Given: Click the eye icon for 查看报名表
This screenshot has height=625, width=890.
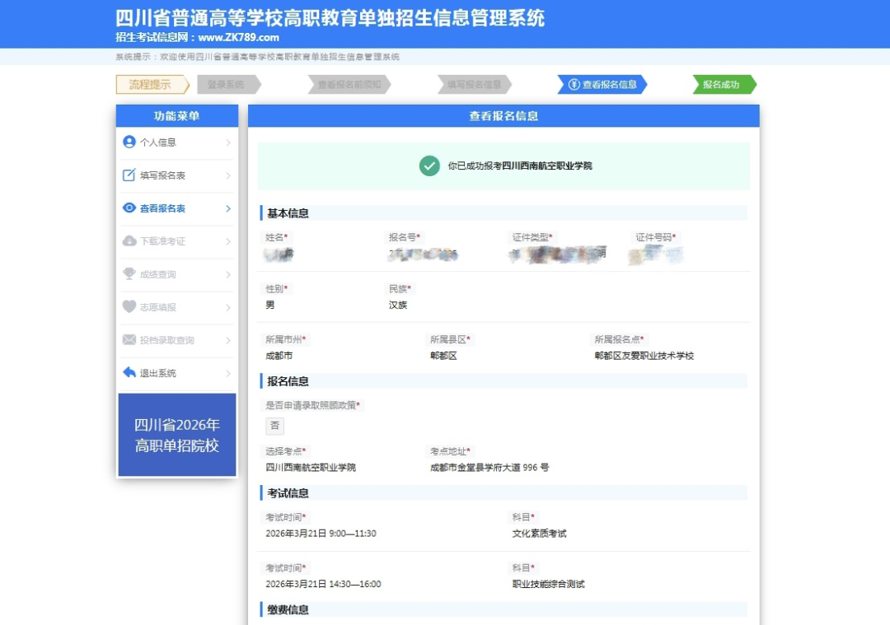Looking at the screenshot, I should [129, 208].
